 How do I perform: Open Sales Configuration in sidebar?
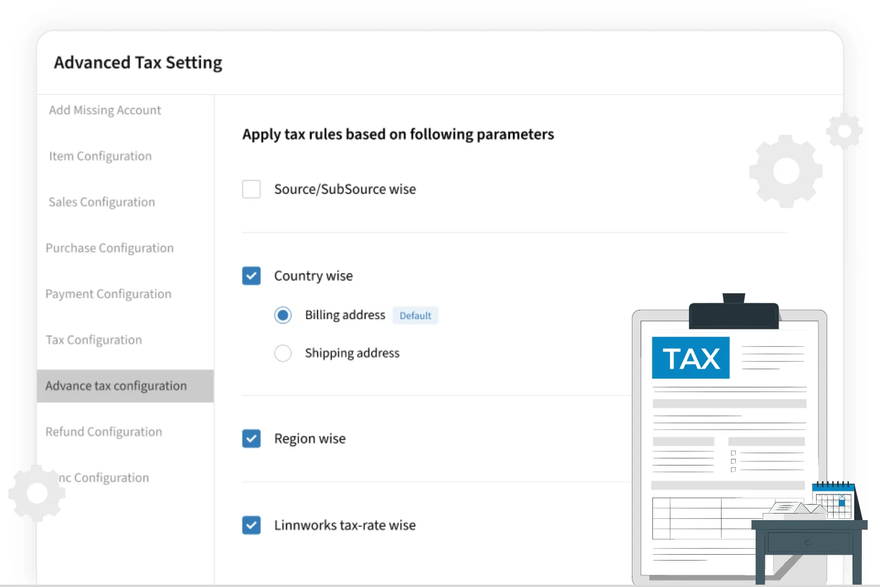pyautogui.click(x=101, y=202)
